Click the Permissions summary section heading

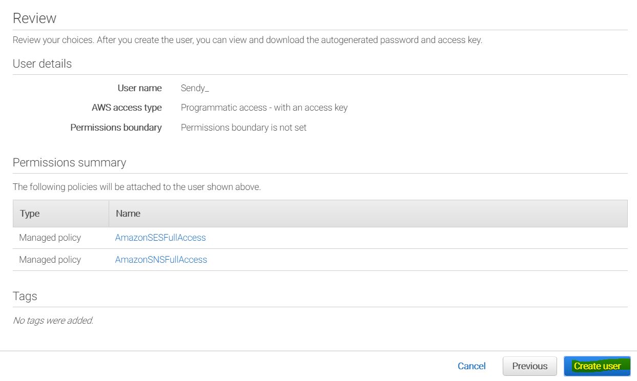(69, 163)
